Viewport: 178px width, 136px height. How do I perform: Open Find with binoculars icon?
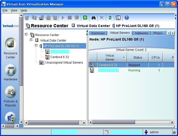(93, 18)
